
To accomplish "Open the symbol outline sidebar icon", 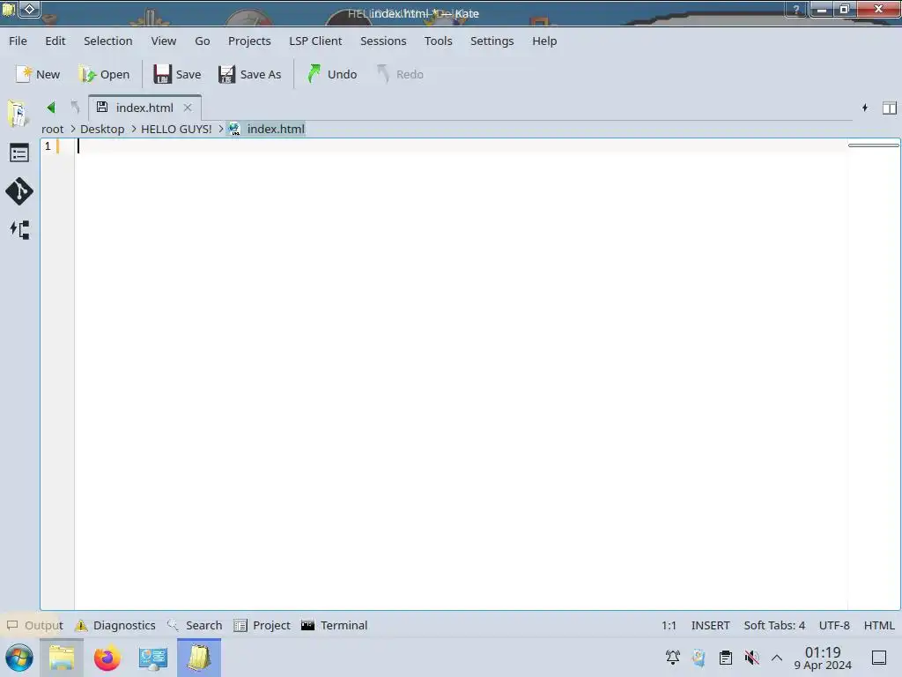I will [x=19, y=230].
